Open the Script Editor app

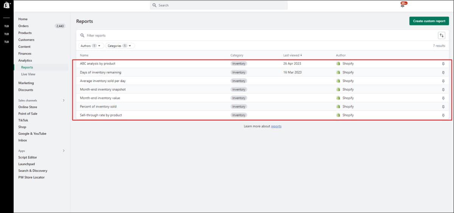click(x=28, y=157)
